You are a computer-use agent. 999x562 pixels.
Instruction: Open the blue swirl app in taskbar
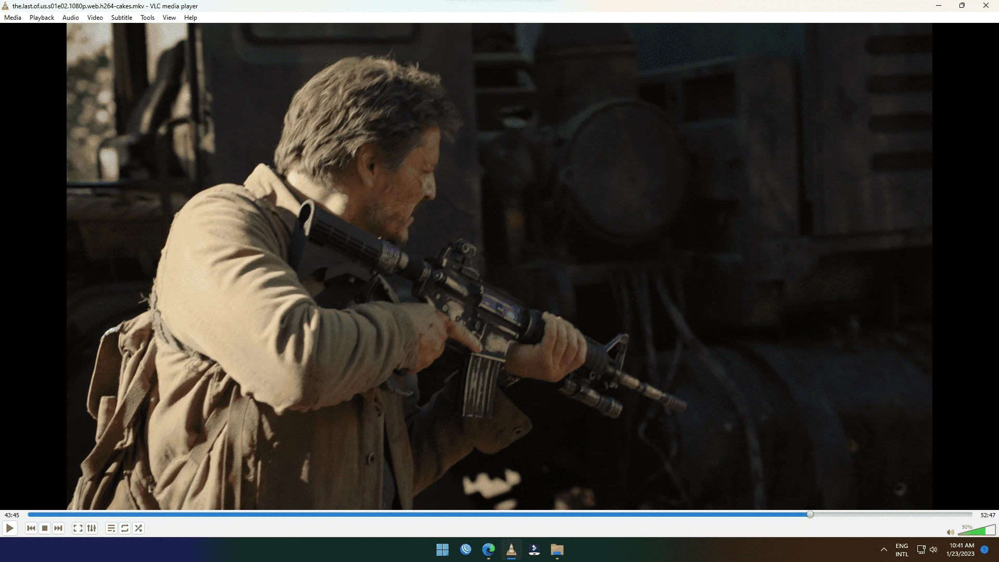coord(465,550)
